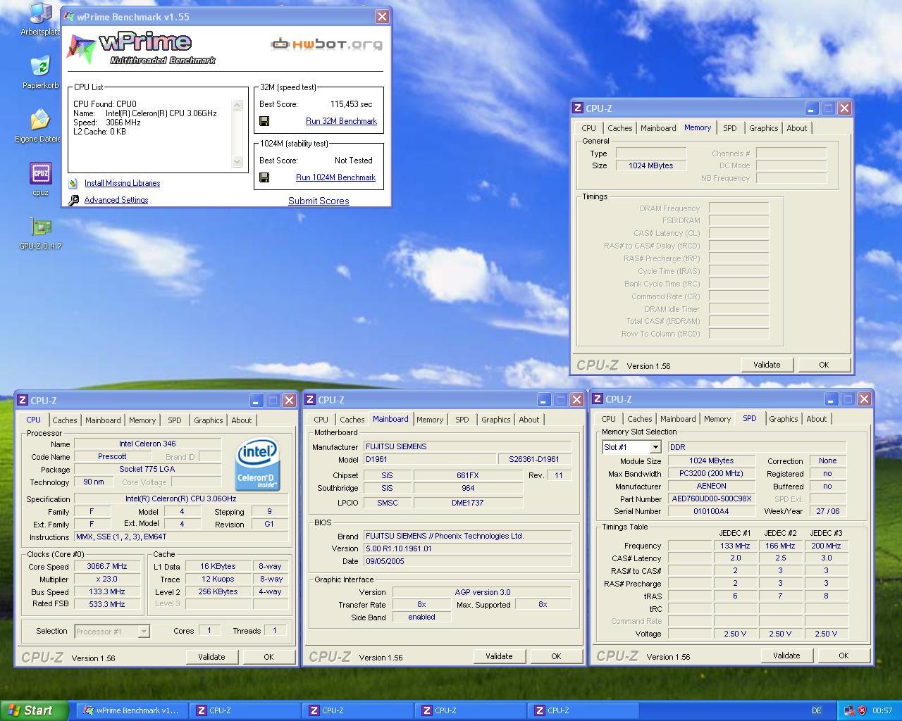
Task: Click the 115,453 sec best score
Action: (x=351, y=104)
